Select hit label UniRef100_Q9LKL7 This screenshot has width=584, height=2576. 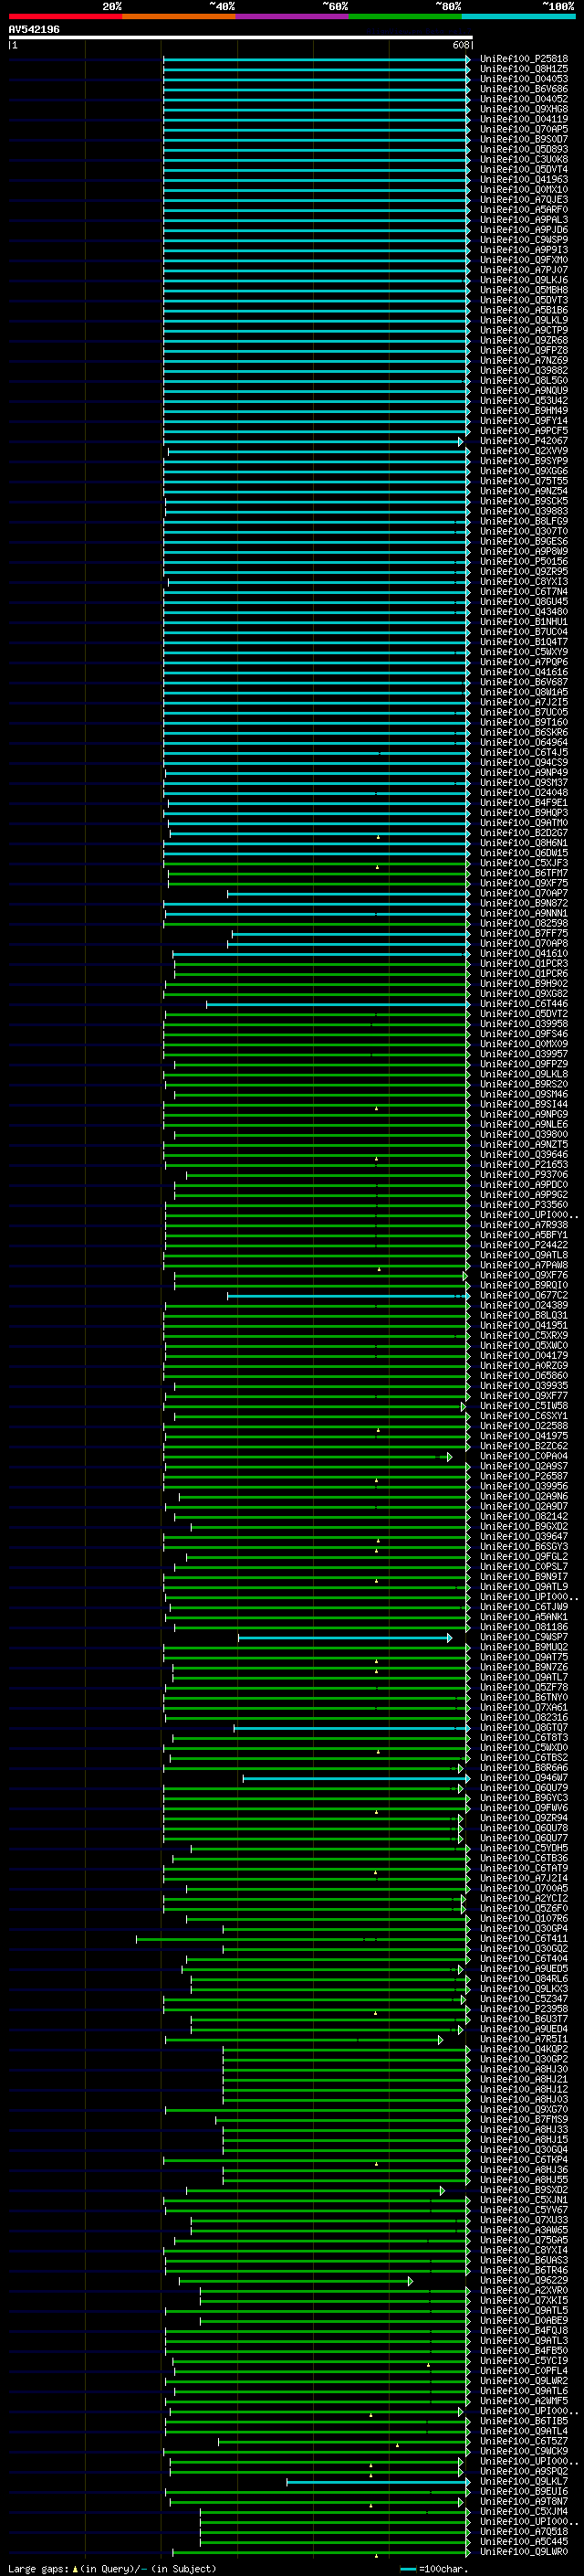(523, 2482)
